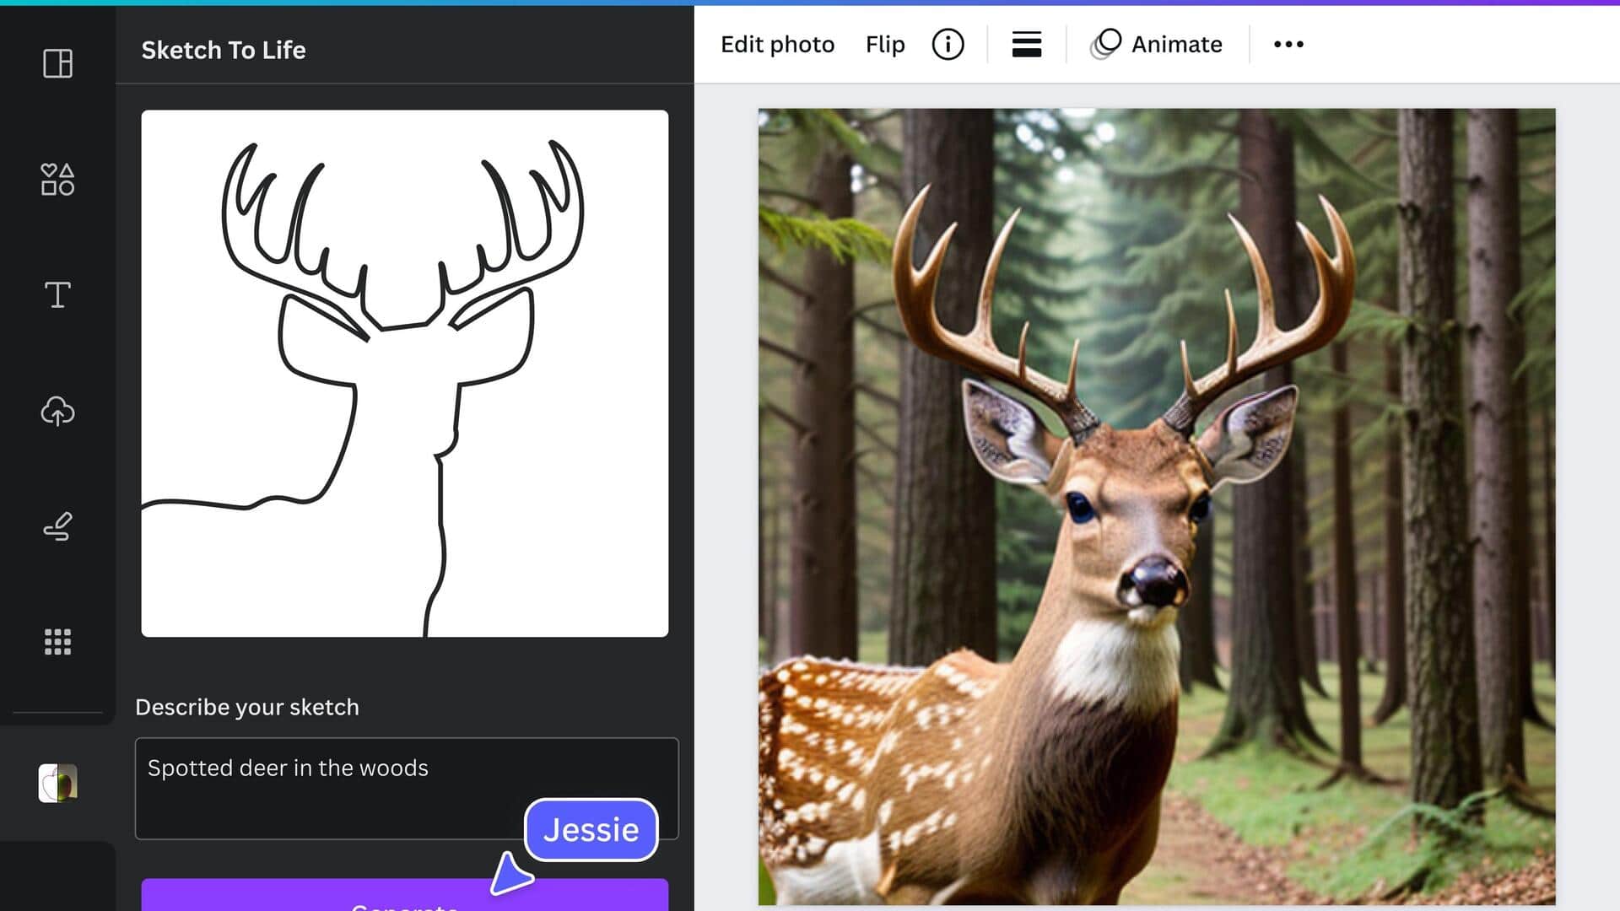
Task: Select the generated deer photo on canvas
Action: 1156,506
